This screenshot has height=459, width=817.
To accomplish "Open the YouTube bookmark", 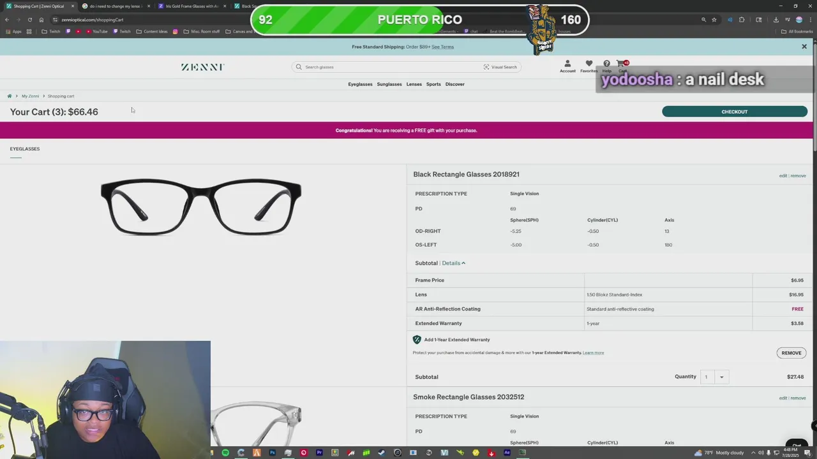I will coord(97,31).
